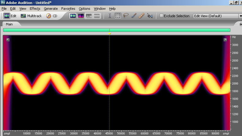This screenshot has height=136, width=242.
Task: Choose the Marquee Selection tool
Action: pos(118,16)
